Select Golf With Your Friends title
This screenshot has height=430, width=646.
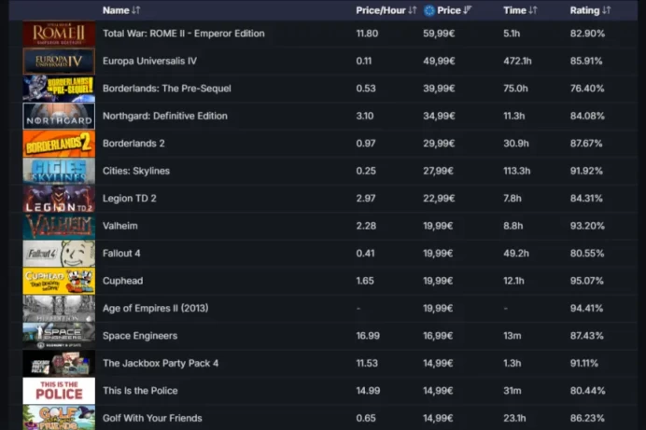[x=152, y=418]
